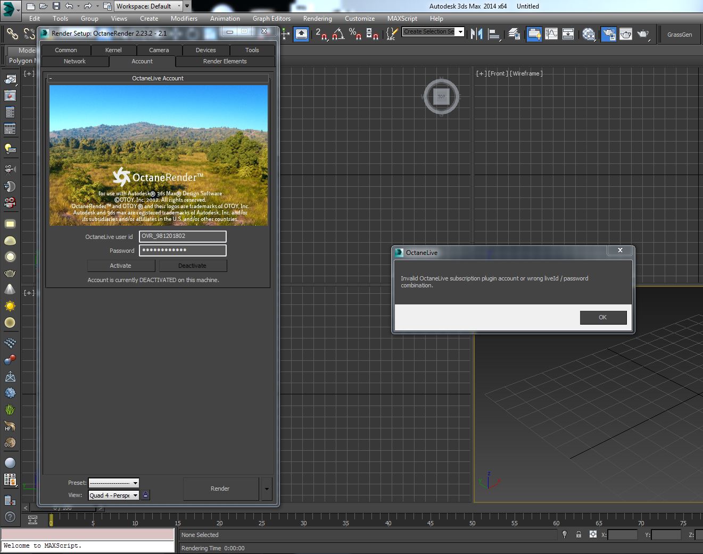The height and width of the screenshot is (554, 703).
Task: Click the OctaneLive user id field
Action: click(183, 236)
